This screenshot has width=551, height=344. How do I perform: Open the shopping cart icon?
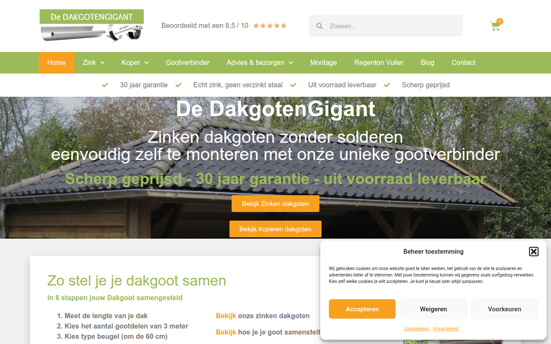495,26
